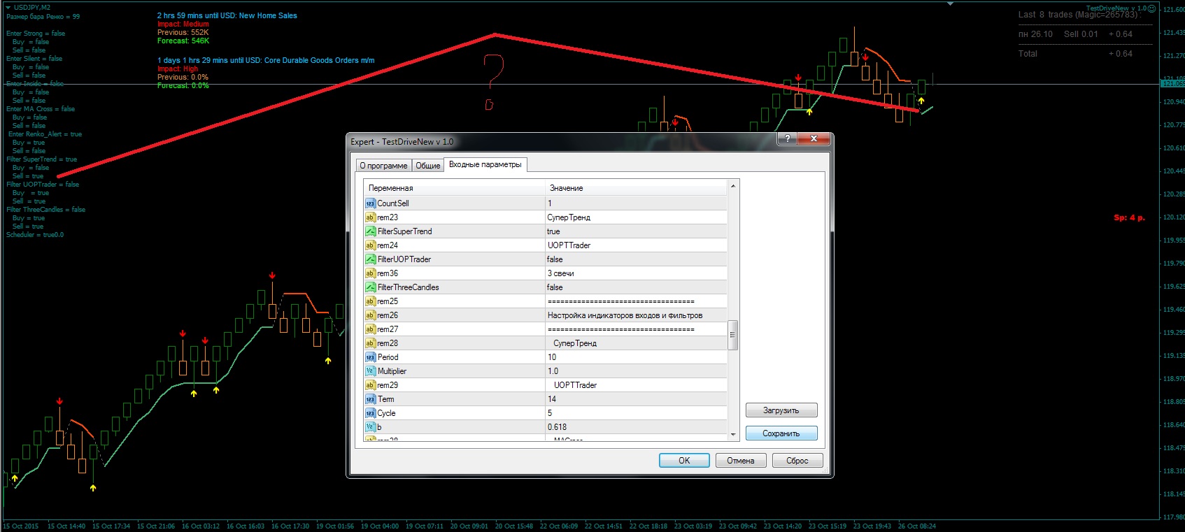
Task: Click the parameter list scroll-down arrow
Action: coord(733,435)
